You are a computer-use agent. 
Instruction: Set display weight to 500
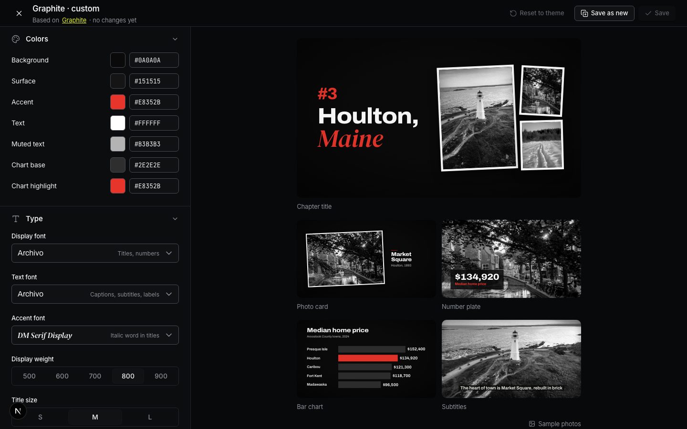click(29, 376)
